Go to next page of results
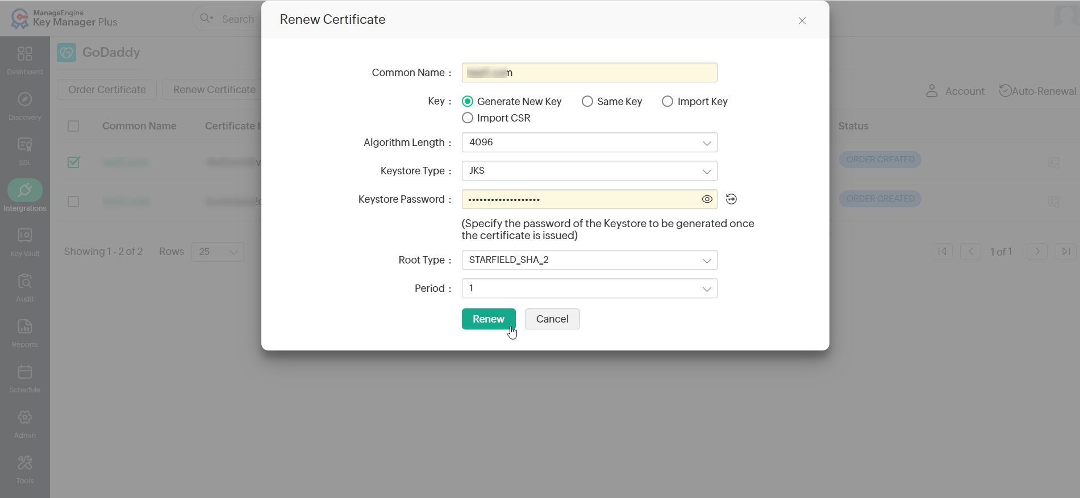1080x498 pixels. click(1037, 252)
